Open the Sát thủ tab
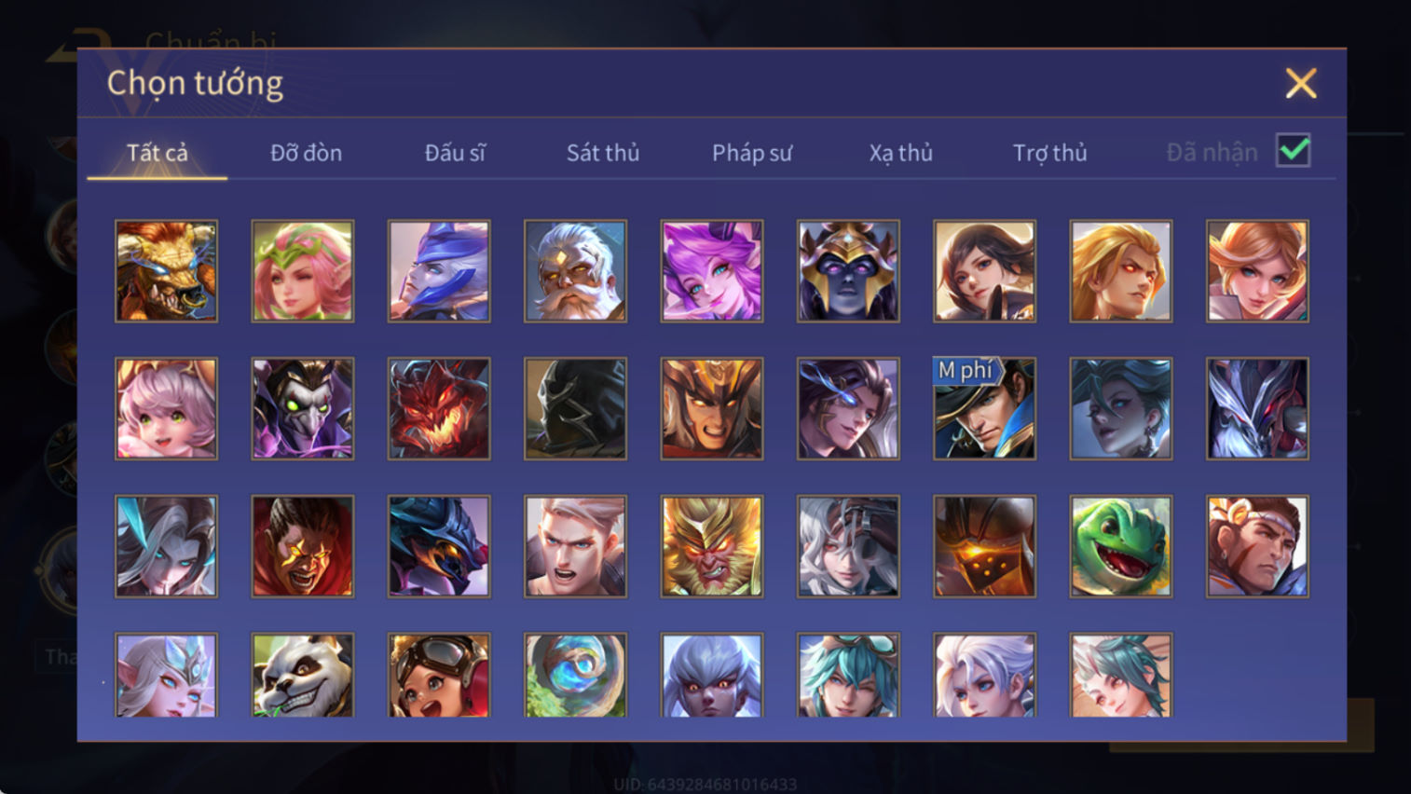Viewport: 1411px width, 794px height. point(603,153)
